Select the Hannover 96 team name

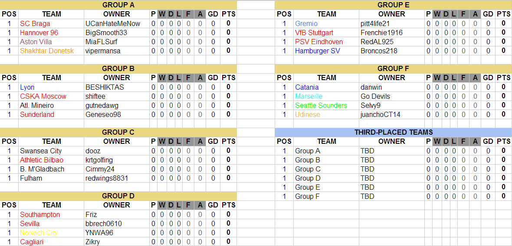(x=39, y=32)
